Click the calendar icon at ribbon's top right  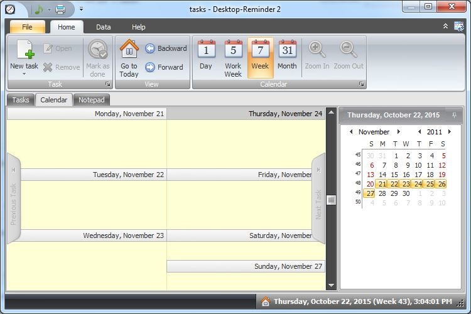[x=458, y=26]
